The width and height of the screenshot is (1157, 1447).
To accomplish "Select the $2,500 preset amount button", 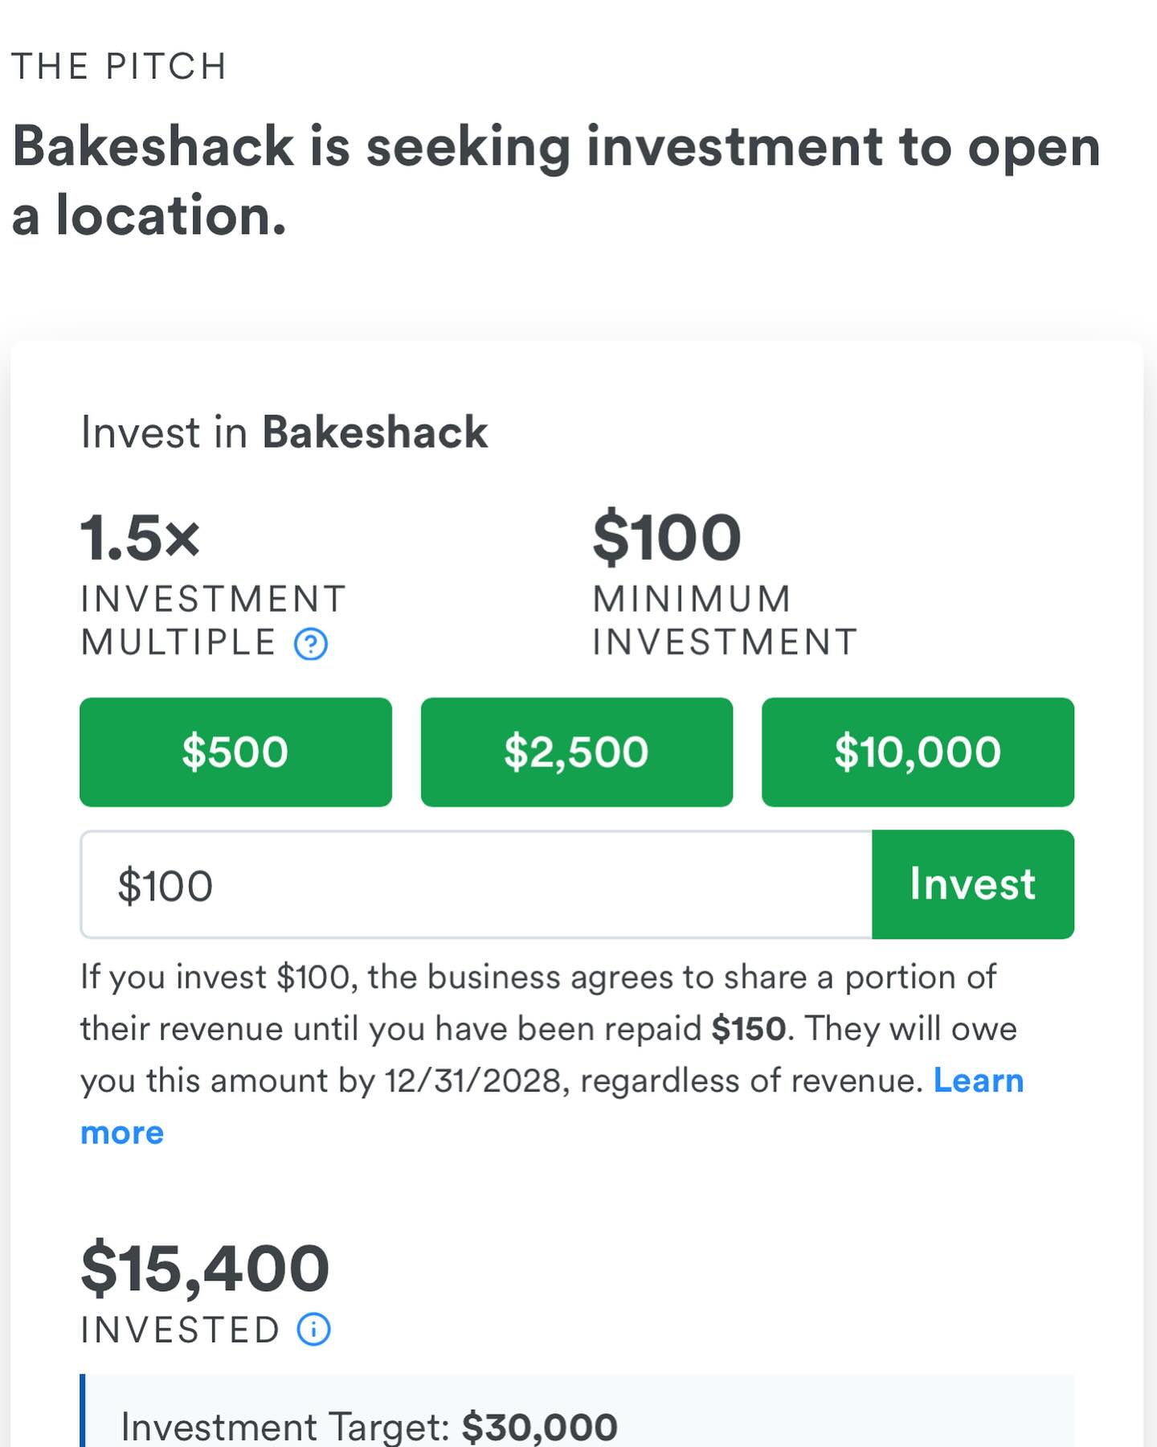I will point(576,752).
